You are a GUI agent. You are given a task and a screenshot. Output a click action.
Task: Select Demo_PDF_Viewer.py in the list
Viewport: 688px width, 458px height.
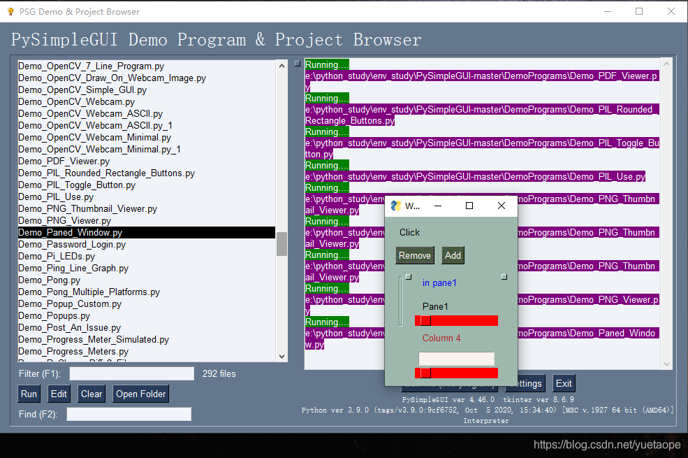point(147,161)
